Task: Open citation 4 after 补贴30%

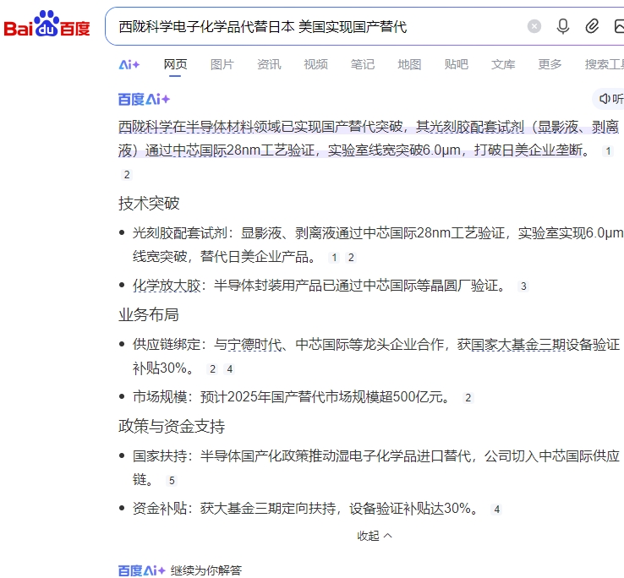Action: pos(229,369)
